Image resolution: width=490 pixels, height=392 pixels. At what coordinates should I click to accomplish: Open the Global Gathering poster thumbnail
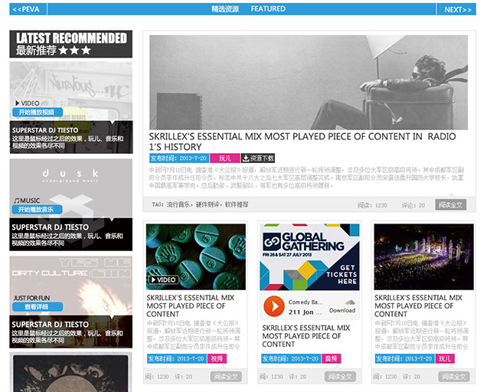click(x=309, y=256)
